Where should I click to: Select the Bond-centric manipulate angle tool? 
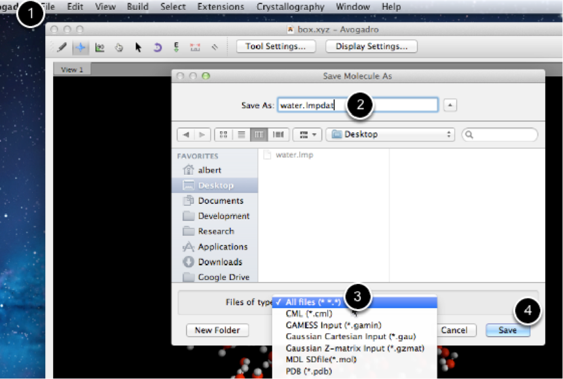(100, 47)
